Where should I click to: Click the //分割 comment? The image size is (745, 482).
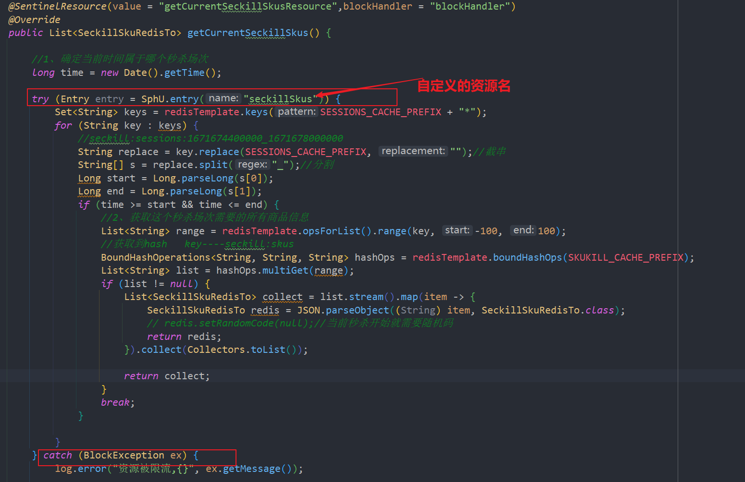coord(317,165)
